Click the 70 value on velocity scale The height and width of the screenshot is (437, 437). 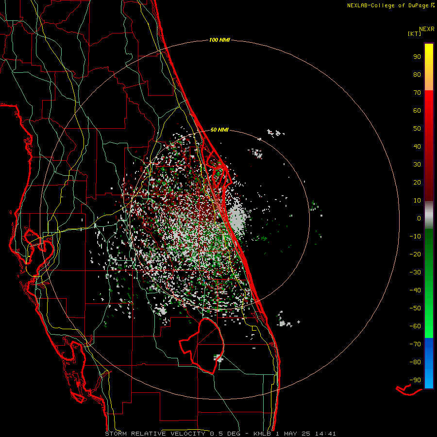pos(417,93)
